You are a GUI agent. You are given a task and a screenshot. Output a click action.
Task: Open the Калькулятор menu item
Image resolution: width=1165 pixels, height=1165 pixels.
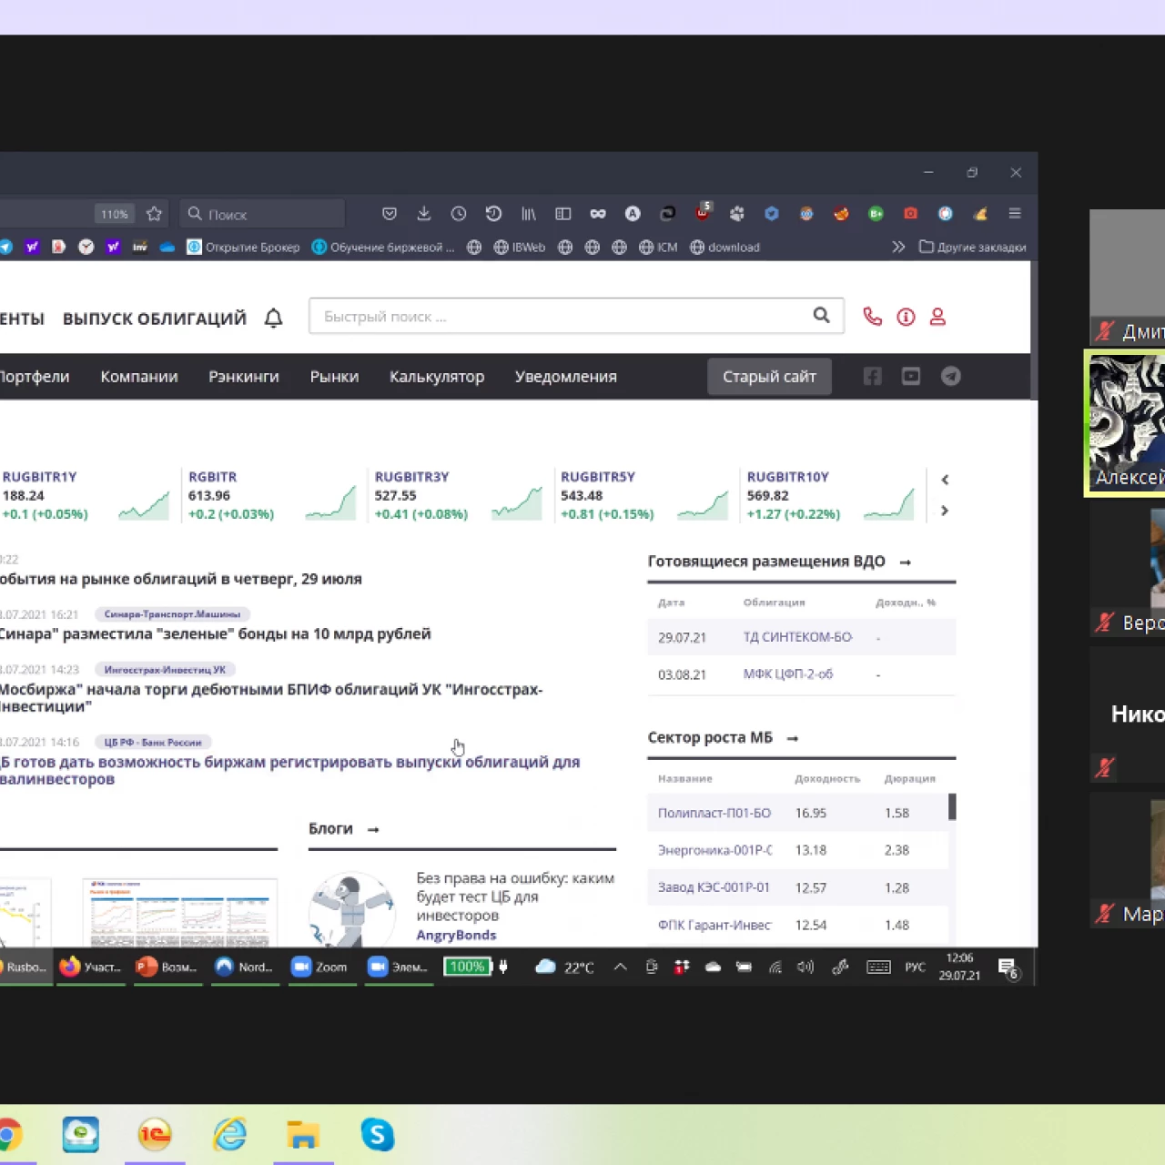tap(437, 377)
